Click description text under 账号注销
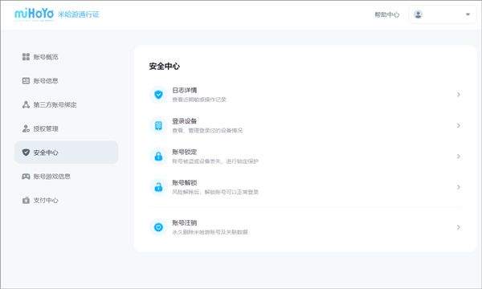 [x=210, y=232]
